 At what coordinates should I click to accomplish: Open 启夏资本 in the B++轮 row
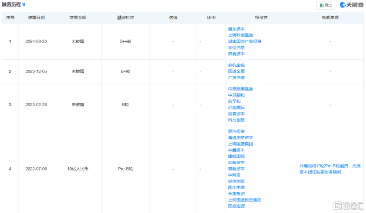tap(236, 54)
